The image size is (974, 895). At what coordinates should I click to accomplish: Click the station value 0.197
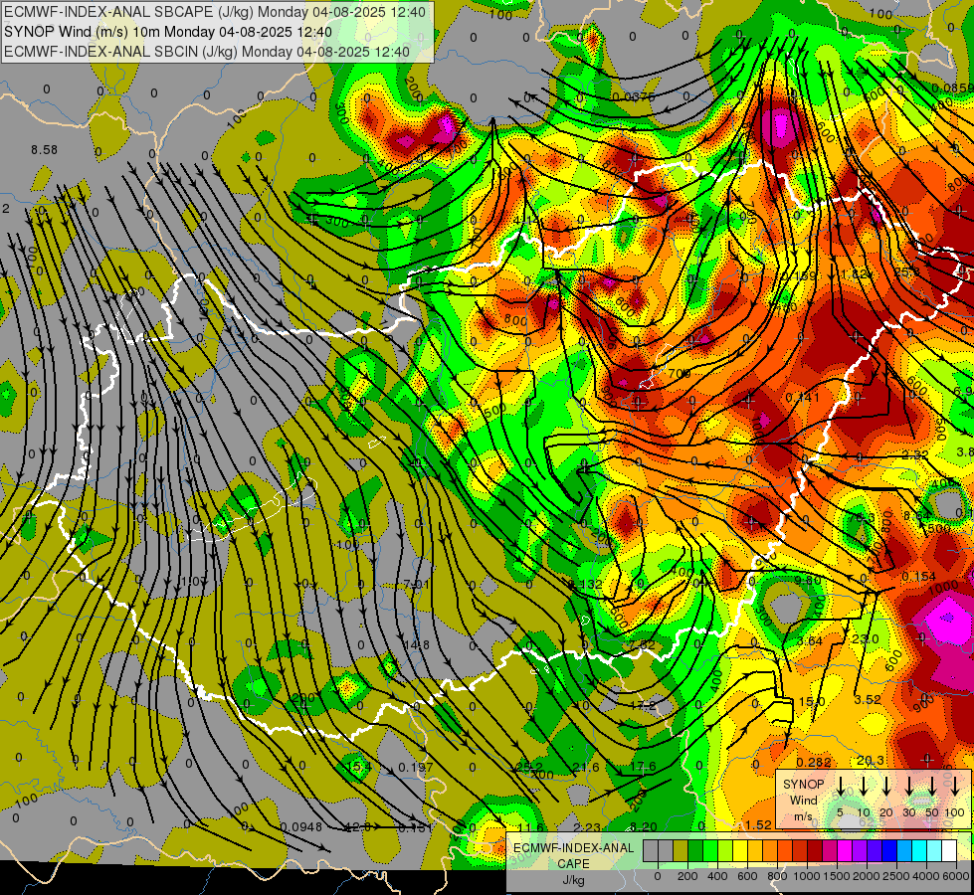pos(416,767)
